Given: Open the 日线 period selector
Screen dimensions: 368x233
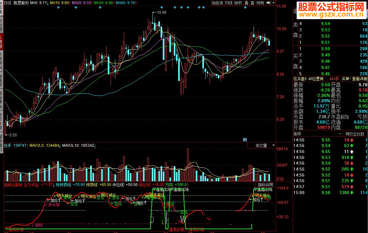Looking at the screenshot, I should [x=8, y=3].
